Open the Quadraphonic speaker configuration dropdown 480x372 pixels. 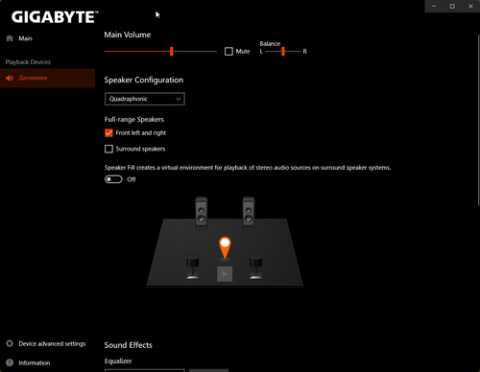145,99
